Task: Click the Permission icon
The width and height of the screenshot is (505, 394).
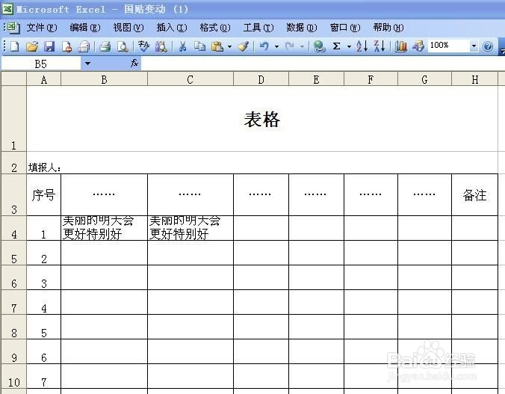Action: [66, 46]
